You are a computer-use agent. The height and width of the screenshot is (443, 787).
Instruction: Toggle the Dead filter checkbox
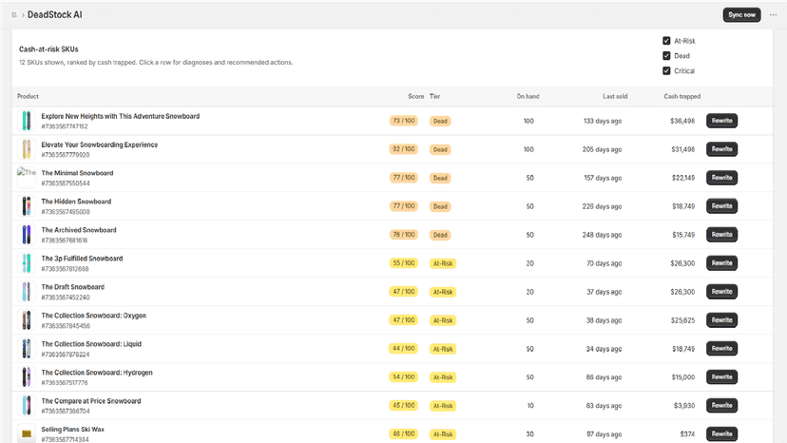(666, 56)
